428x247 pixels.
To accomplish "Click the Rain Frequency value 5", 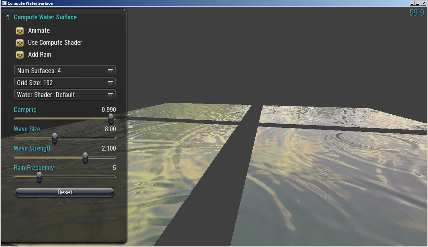I will pos(114,168).
